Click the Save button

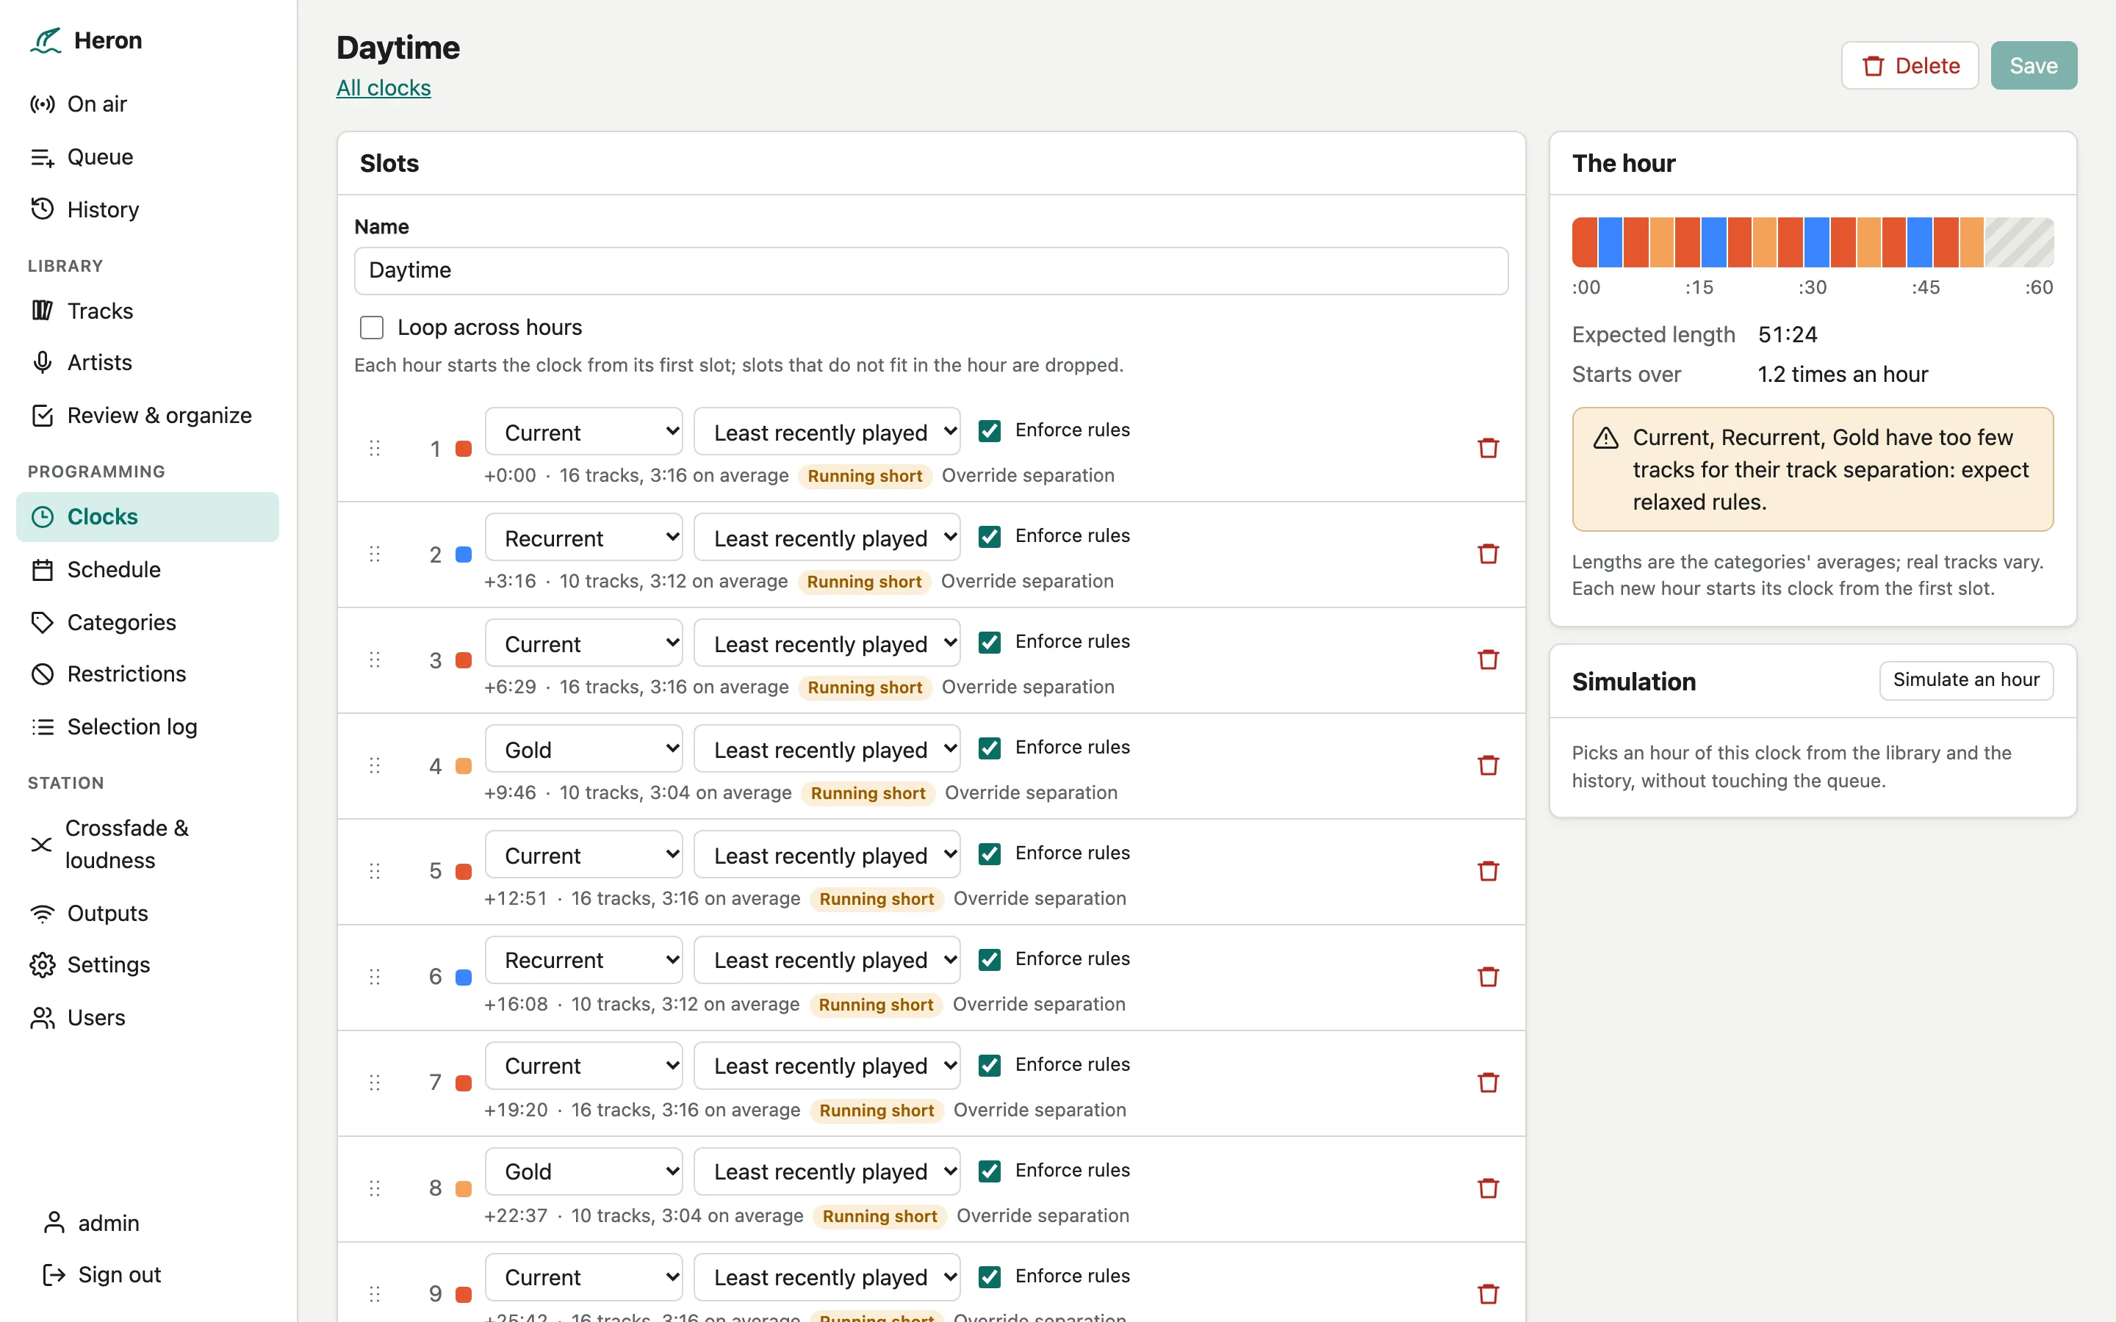coord(2034,65)
